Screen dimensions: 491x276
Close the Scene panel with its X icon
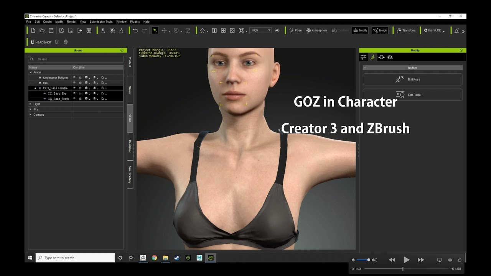pyautogui.click(x=122, y=50)
